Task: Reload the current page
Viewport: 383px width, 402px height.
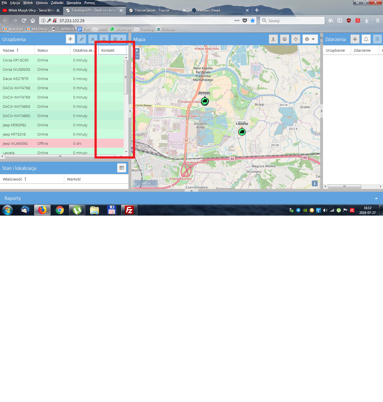Action: pos(24,20)
